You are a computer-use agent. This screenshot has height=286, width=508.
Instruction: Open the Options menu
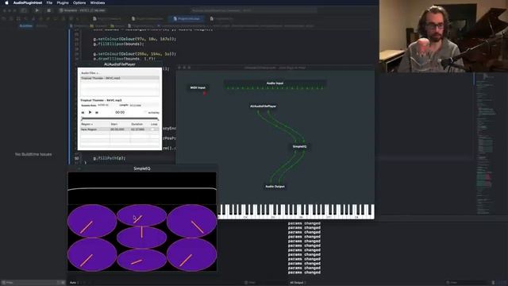point(79,2)
